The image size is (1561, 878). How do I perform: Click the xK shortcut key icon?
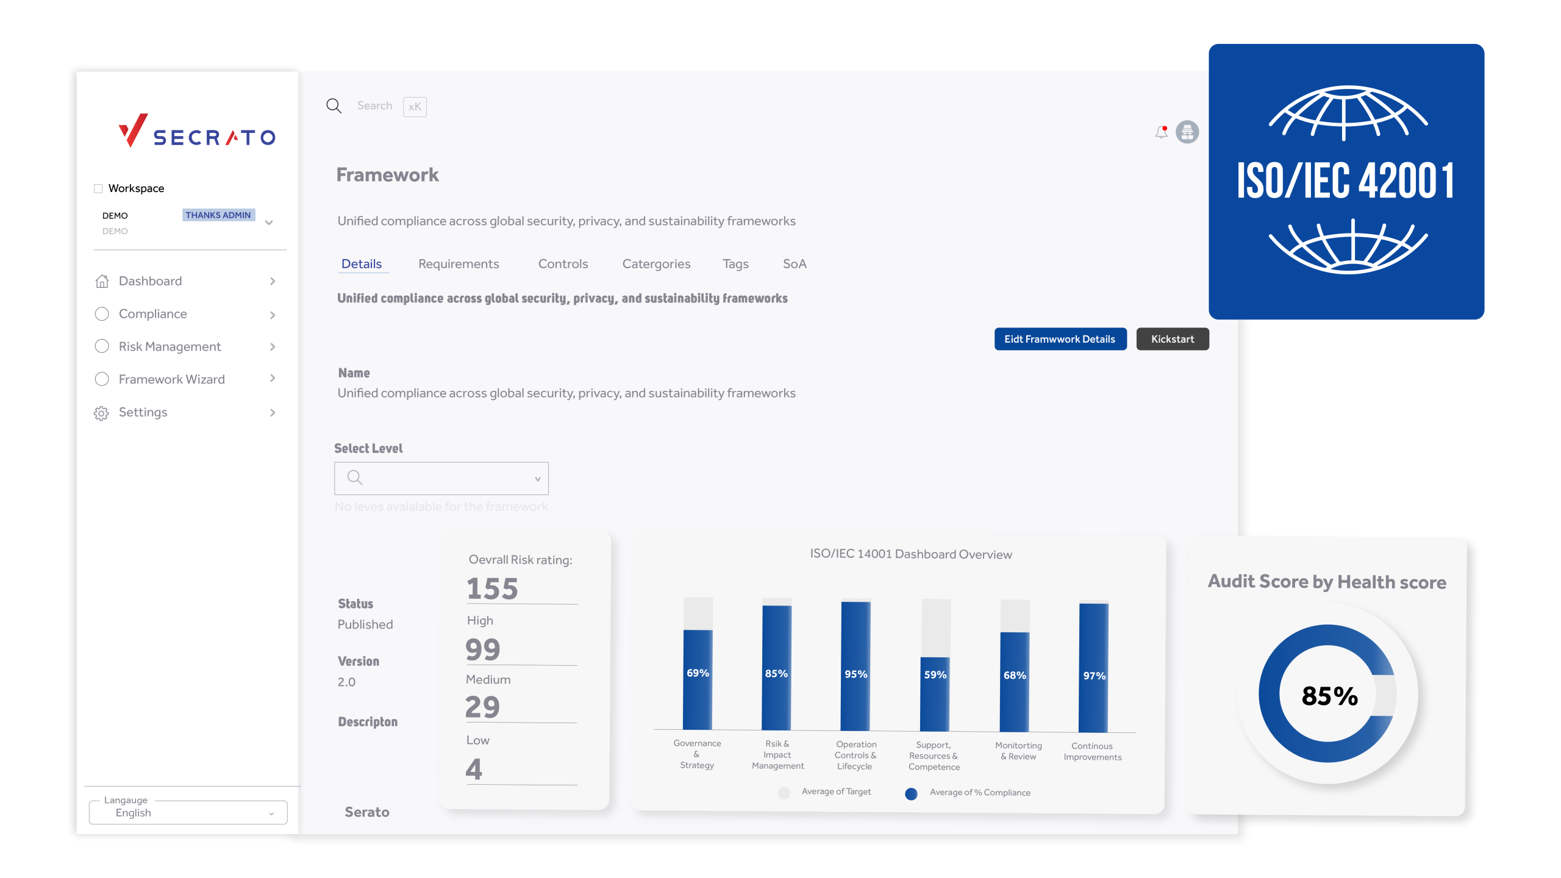coord(415,107)
